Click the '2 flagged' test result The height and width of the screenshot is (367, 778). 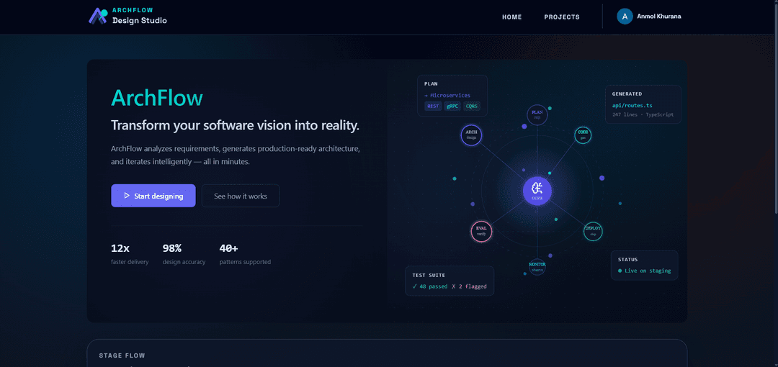click(469, 286)
